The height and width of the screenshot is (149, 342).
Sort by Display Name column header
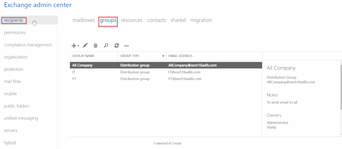tap(83, 56)
